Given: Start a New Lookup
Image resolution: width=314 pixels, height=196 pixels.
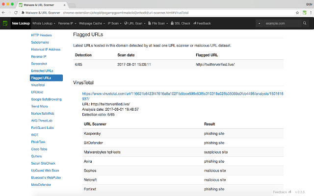Looking at the screenshot, I should (x=21, y=23).
